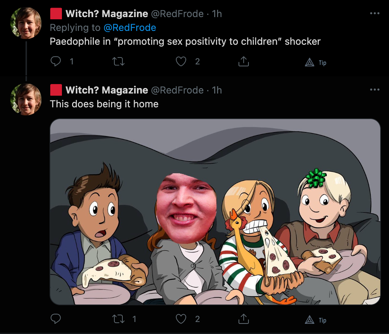Share the second tweet via share icon

click(x=244, y=319)
